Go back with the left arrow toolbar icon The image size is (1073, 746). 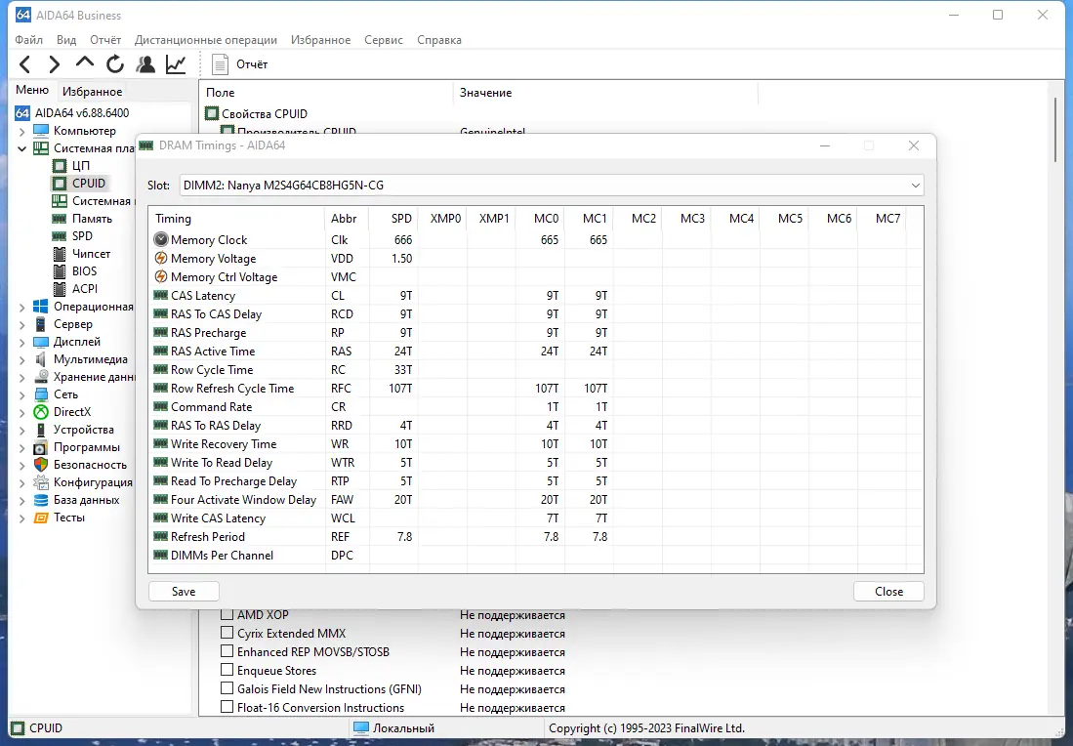click(24, 64)
